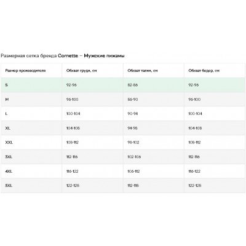Click chest value 92-96 for size S

(x=71, y=85)
